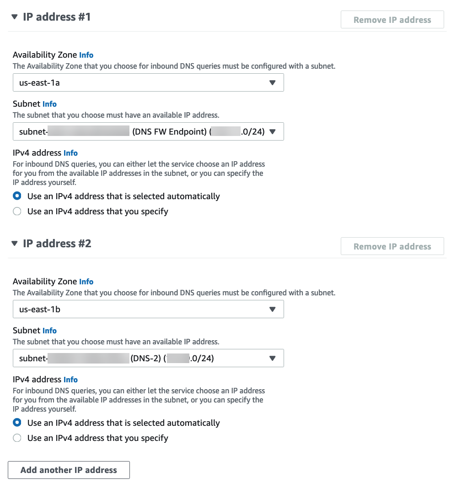
Task: Open the us-east-1b Availability Zone dropdown
Action: (148, 310)
